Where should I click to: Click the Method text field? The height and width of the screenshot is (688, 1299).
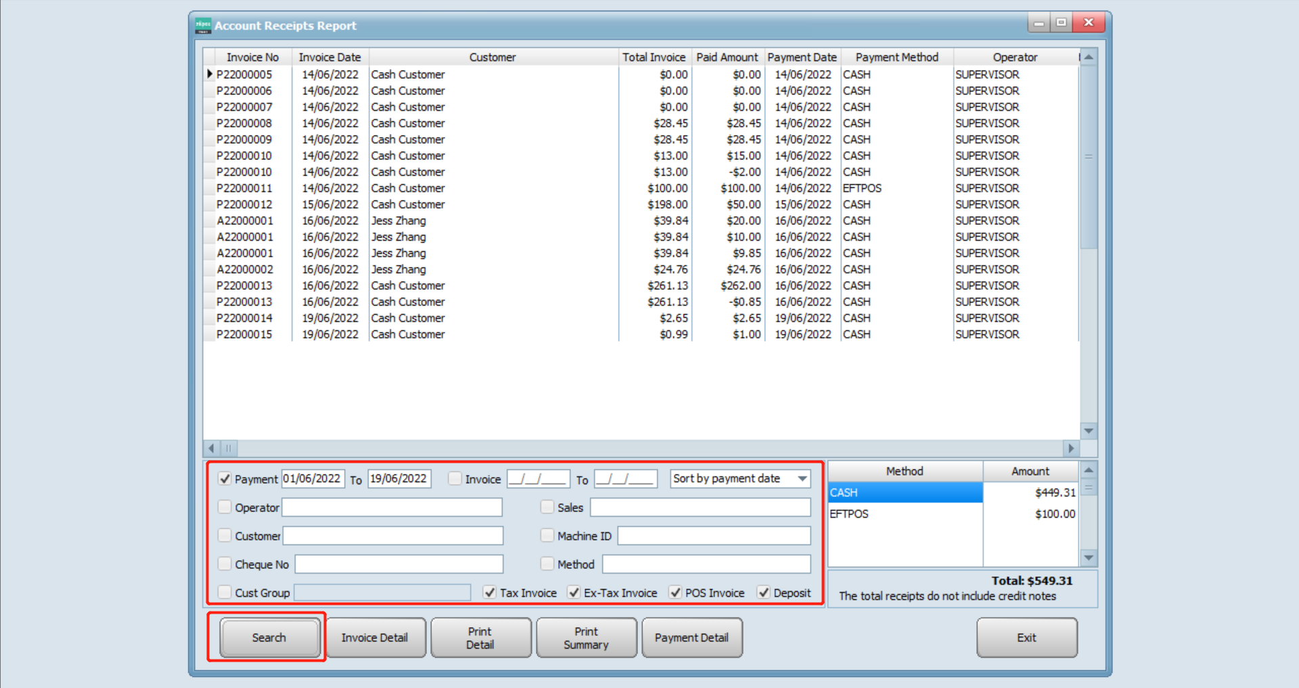click(706, 564)
